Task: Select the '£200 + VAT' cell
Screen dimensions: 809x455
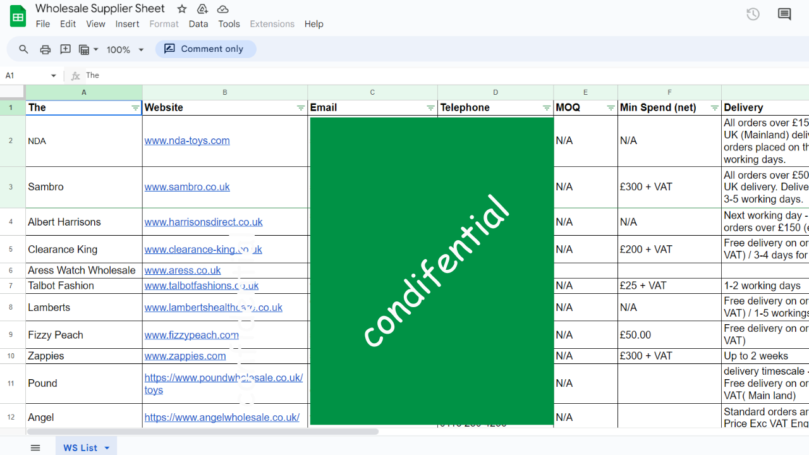Action: (x=670, y=250)
